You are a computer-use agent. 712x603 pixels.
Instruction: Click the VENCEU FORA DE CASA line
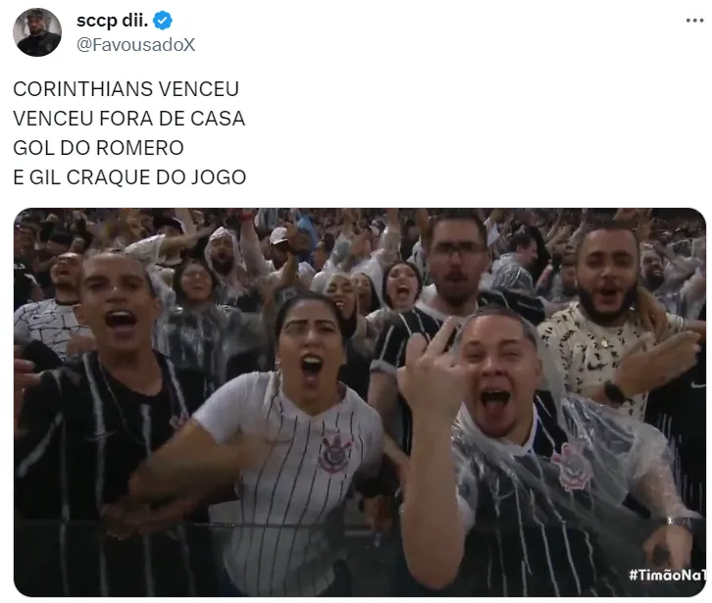tap(128, 119)
